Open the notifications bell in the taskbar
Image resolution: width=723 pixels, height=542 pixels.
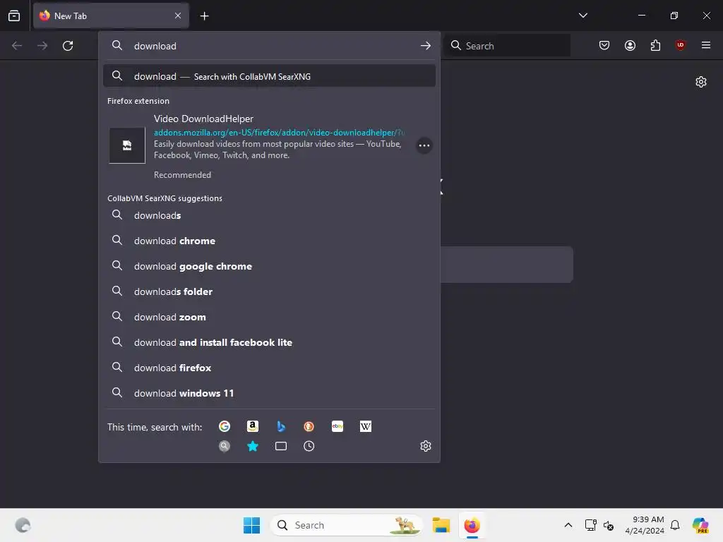coord(675,525)
